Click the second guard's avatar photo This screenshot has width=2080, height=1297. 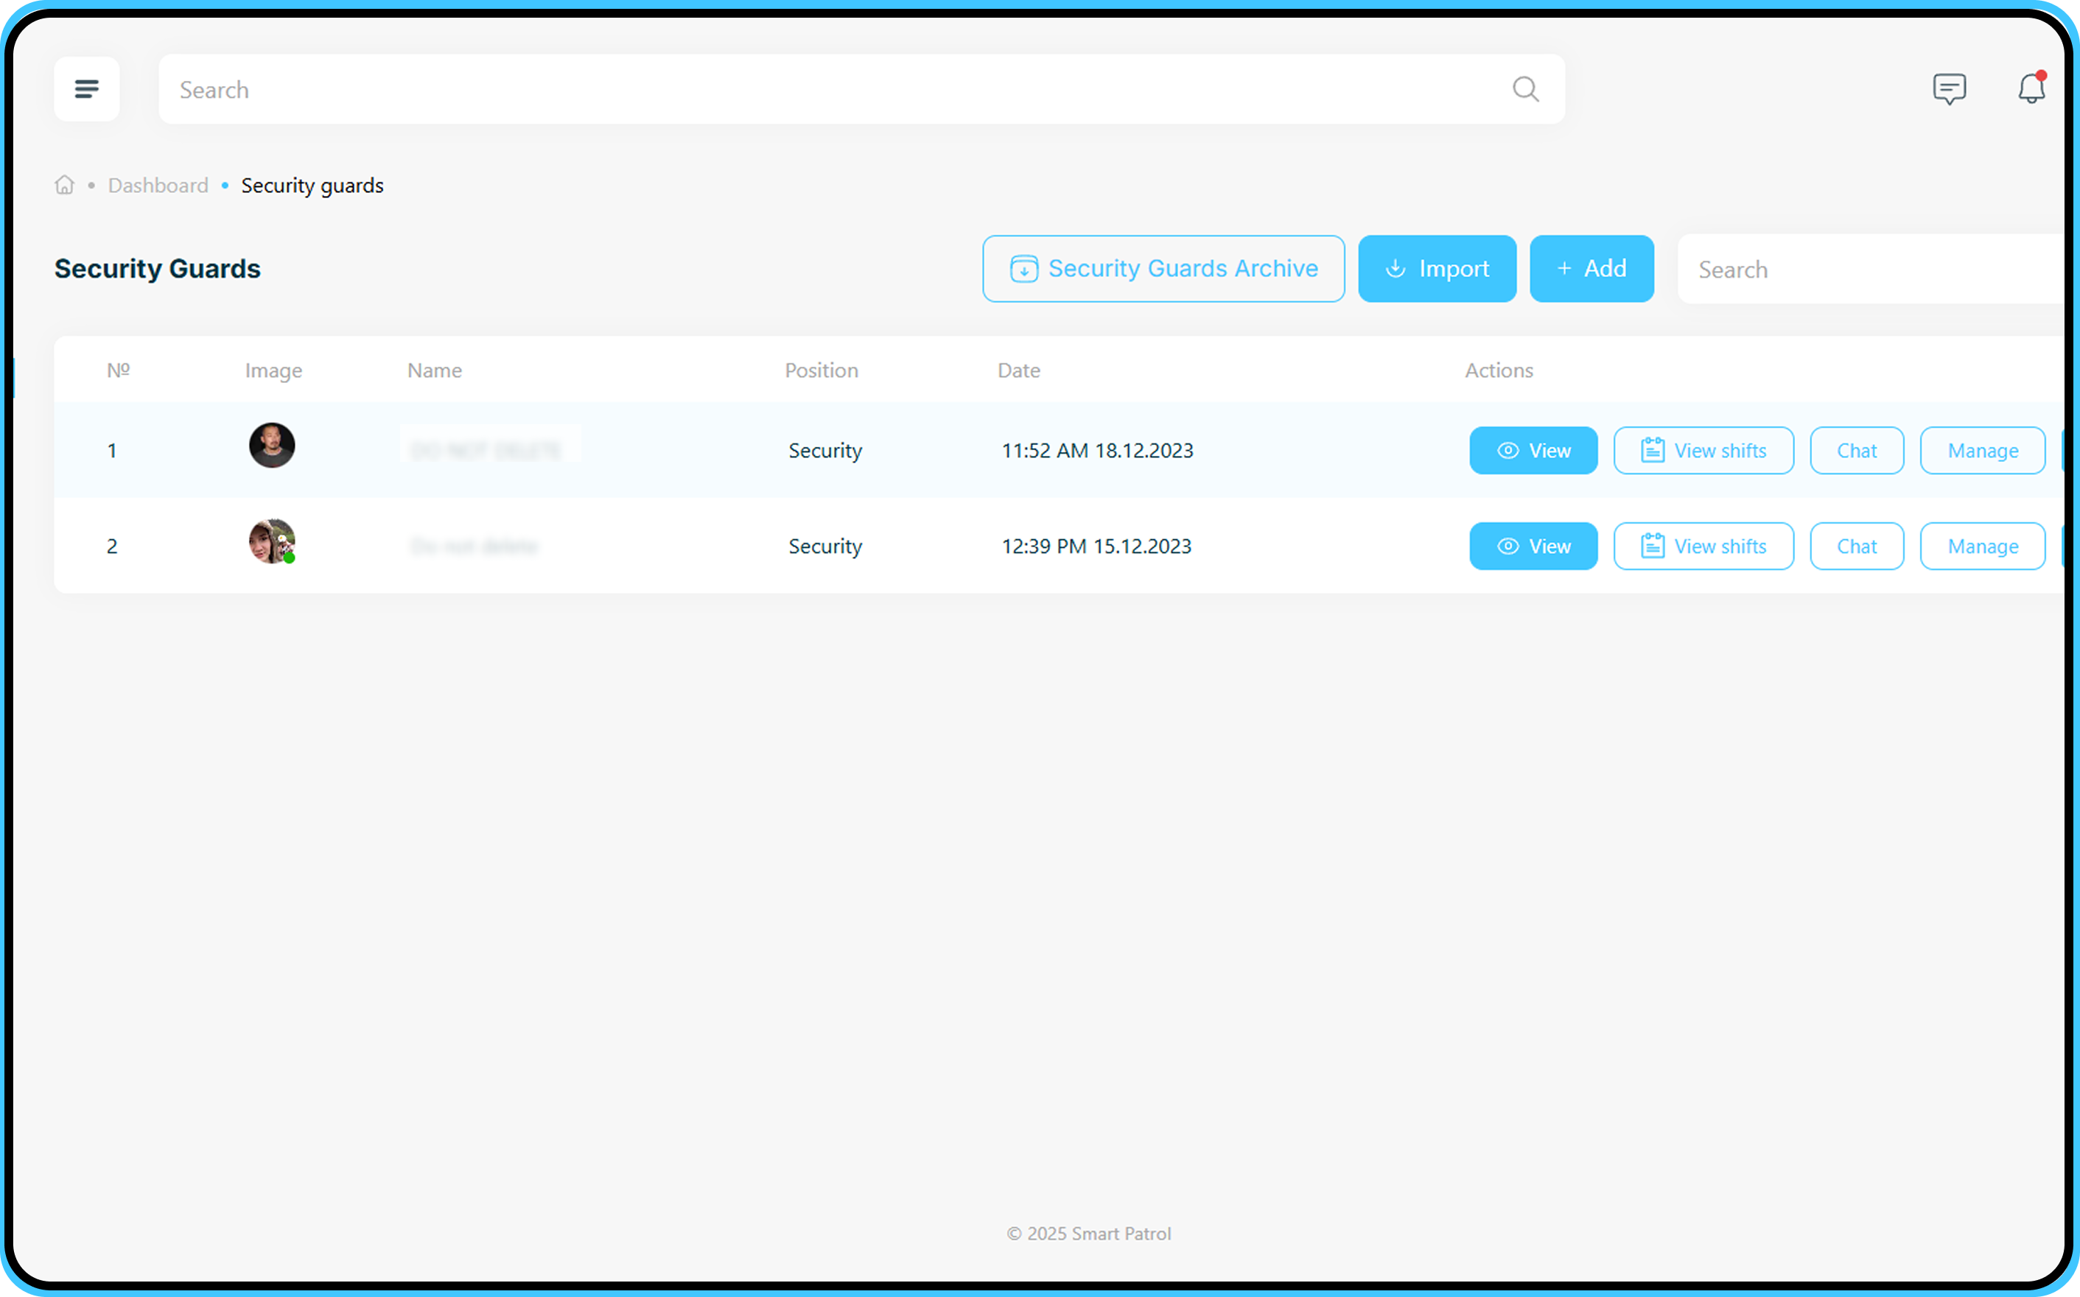pos(272,541)
